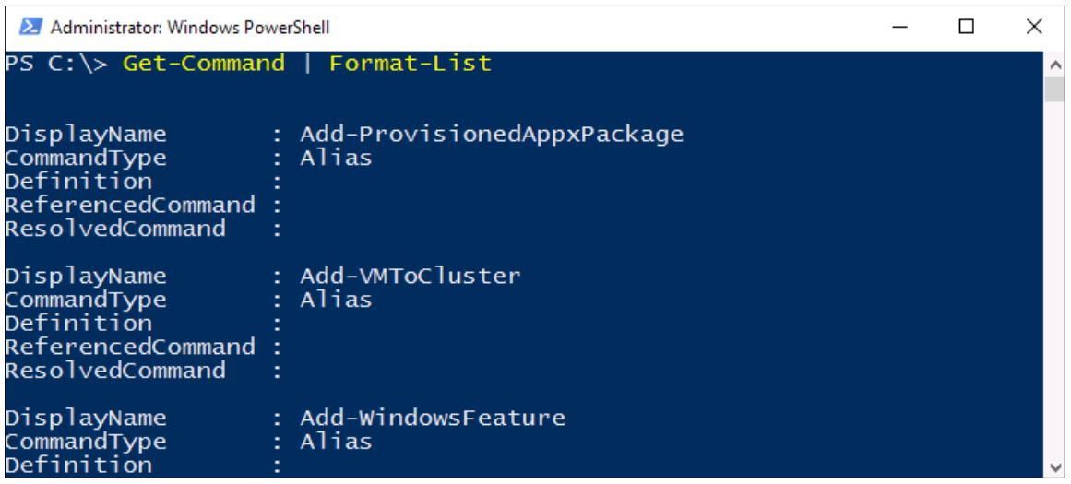Image resolution: width=1071 pixels, height=484 pixels.
Task: Click the Get-Command text in prompt
Action: pyautogui.click(x=204, y=64)
